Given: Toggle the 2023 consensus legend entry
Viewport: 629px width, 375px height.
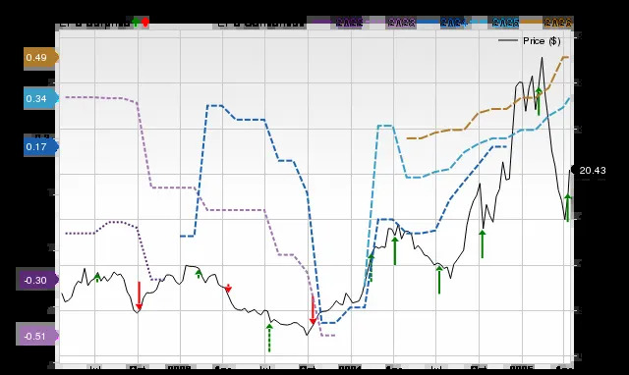Looking at the screenshot, I should coord(392,22).
